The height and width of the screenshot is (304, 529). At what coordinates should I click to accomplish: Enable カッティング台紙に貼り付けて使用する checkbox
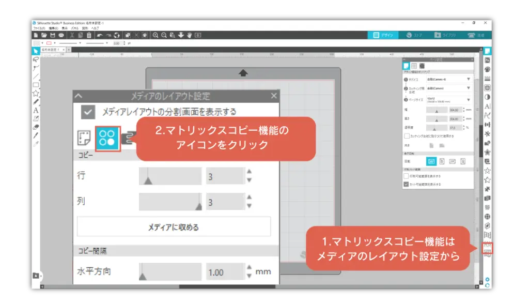[407, 136]
